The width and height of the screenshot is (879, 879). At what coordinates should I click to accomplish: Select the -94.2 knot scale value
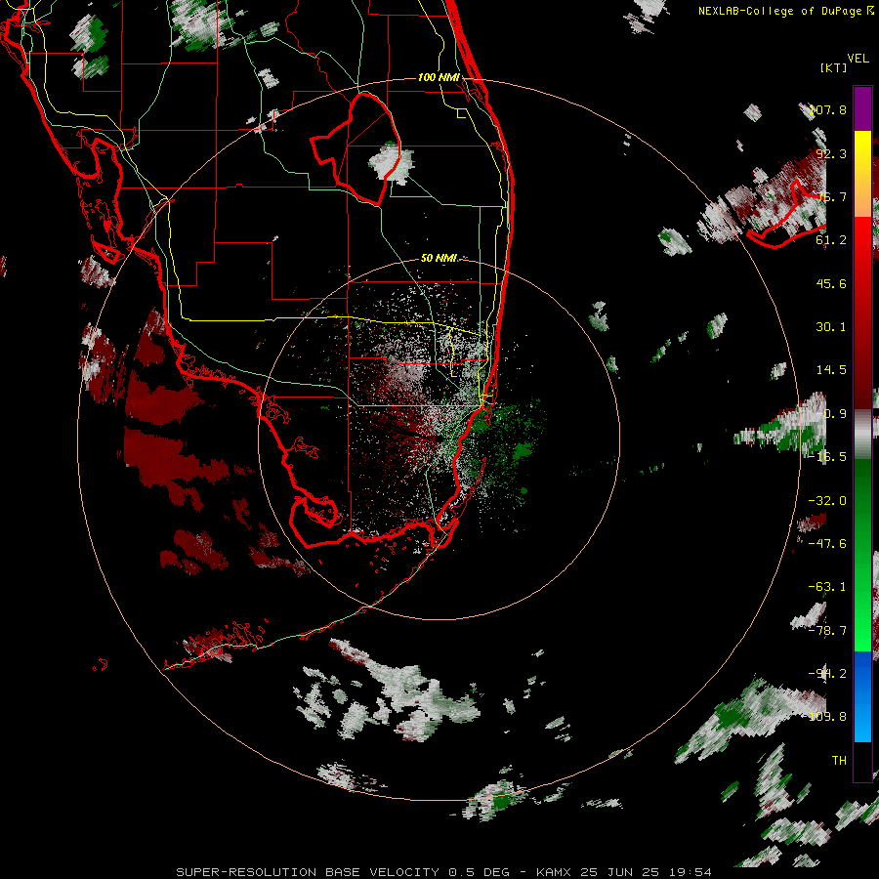click(x=827, y=674)
